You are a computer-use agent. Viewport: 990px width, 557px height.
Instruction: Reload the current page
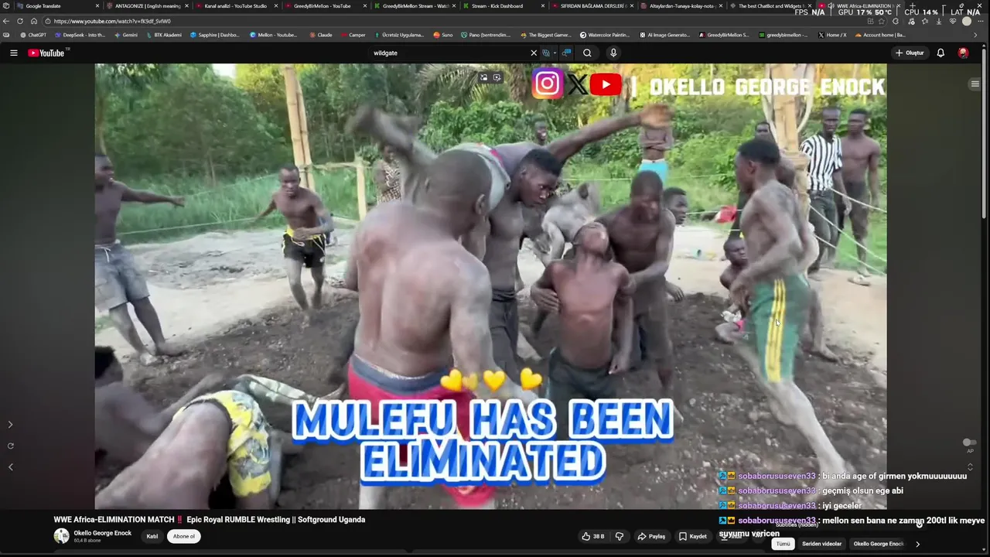[20, 21]
